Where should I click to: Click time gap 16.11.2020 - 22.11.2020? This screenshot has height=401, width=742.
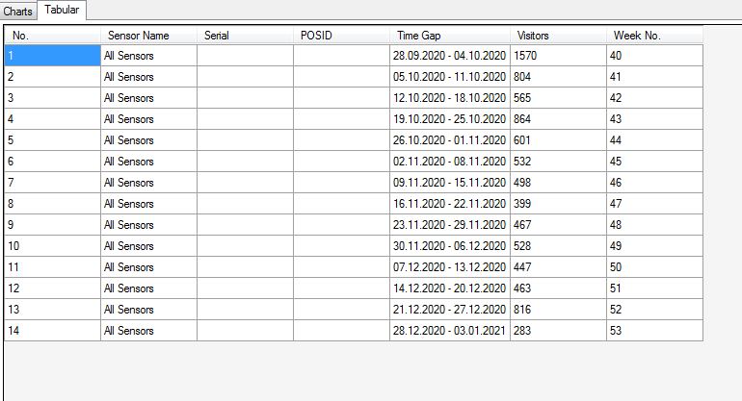(449, 204)
